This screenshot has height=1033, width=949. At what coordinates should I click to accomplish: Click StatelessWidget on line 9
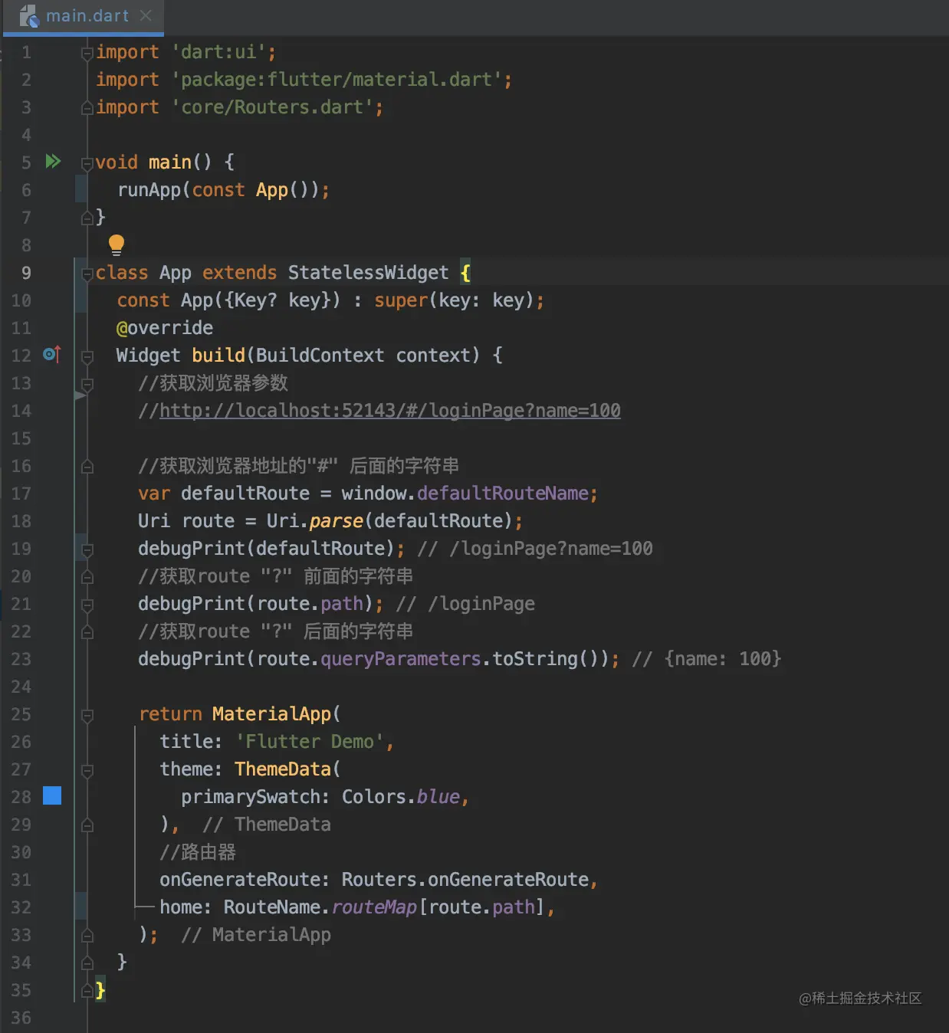tap(368, 273)
